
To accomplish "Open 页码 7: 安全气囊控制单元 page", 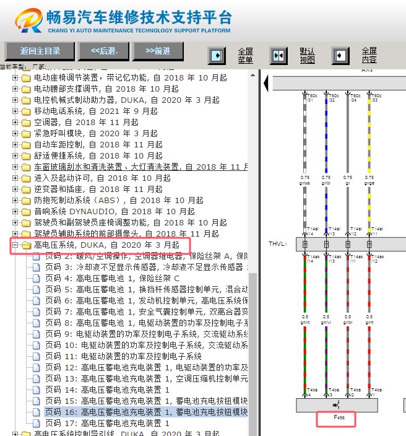I will (147, 312).
